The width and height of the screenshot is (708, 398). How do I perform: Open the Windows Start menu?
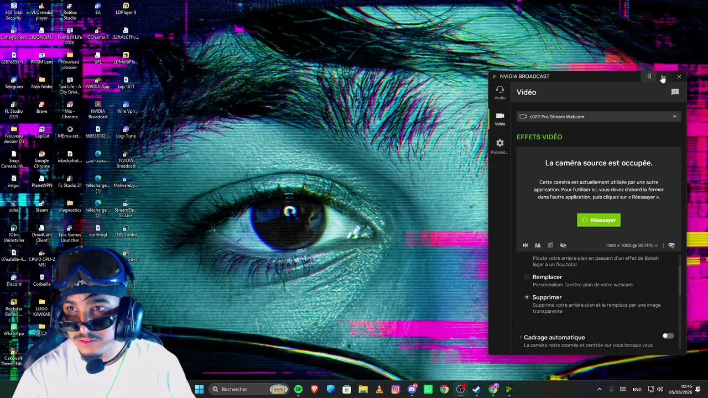coord(199,389)
